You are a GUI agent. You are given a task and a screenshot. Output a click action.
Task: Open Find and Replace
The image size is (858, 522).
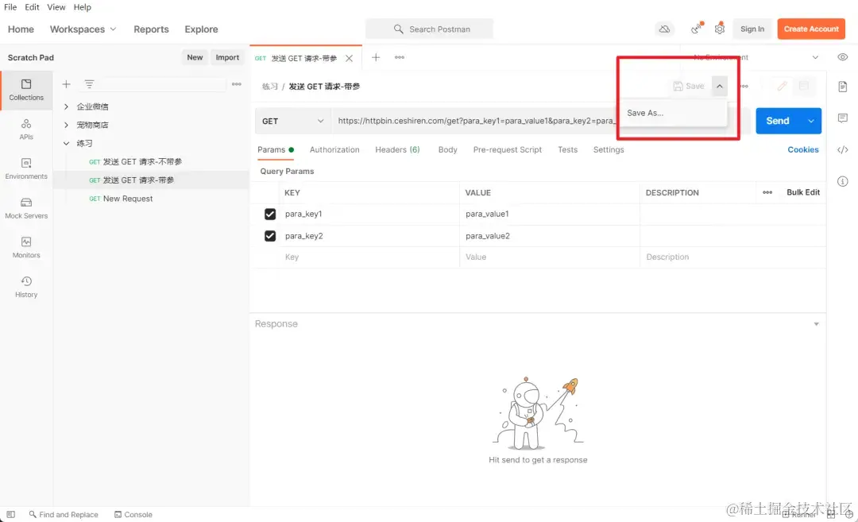pos(64,514)
